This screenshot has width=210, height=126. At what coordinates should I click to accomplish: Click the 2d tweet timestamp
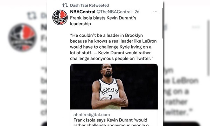137,12
